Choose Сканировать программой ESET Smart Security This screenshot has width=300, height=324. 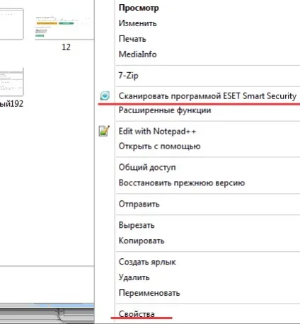(207, 96)
